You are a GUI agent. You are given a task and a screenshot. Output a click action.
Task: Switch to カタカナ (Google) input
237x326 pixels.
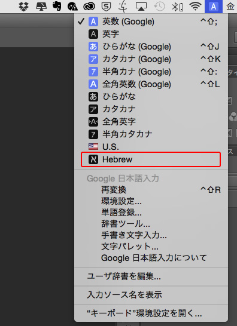click(x=151, y=59)
